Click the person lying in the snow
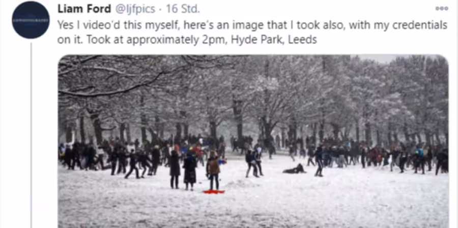Screen dimensions: 458x228 coord(295,169)
